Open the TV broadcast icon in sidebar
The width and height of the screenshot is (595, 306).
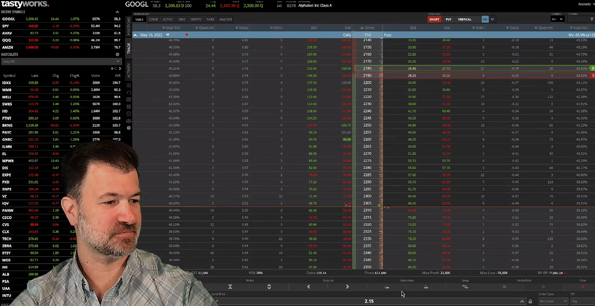[129, 92]
